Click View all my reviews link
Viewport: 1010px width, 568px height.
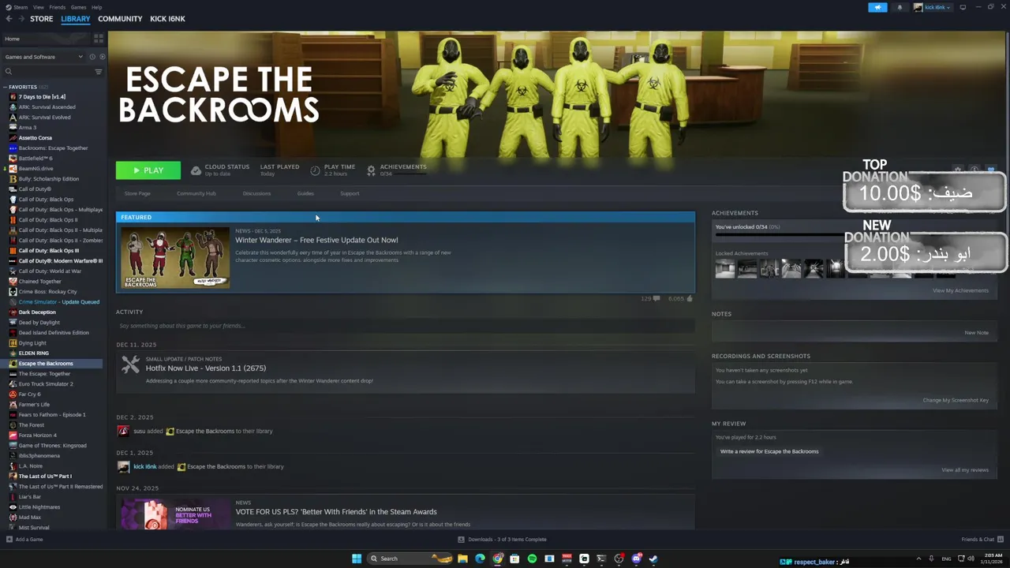click(x=965, y=470)
